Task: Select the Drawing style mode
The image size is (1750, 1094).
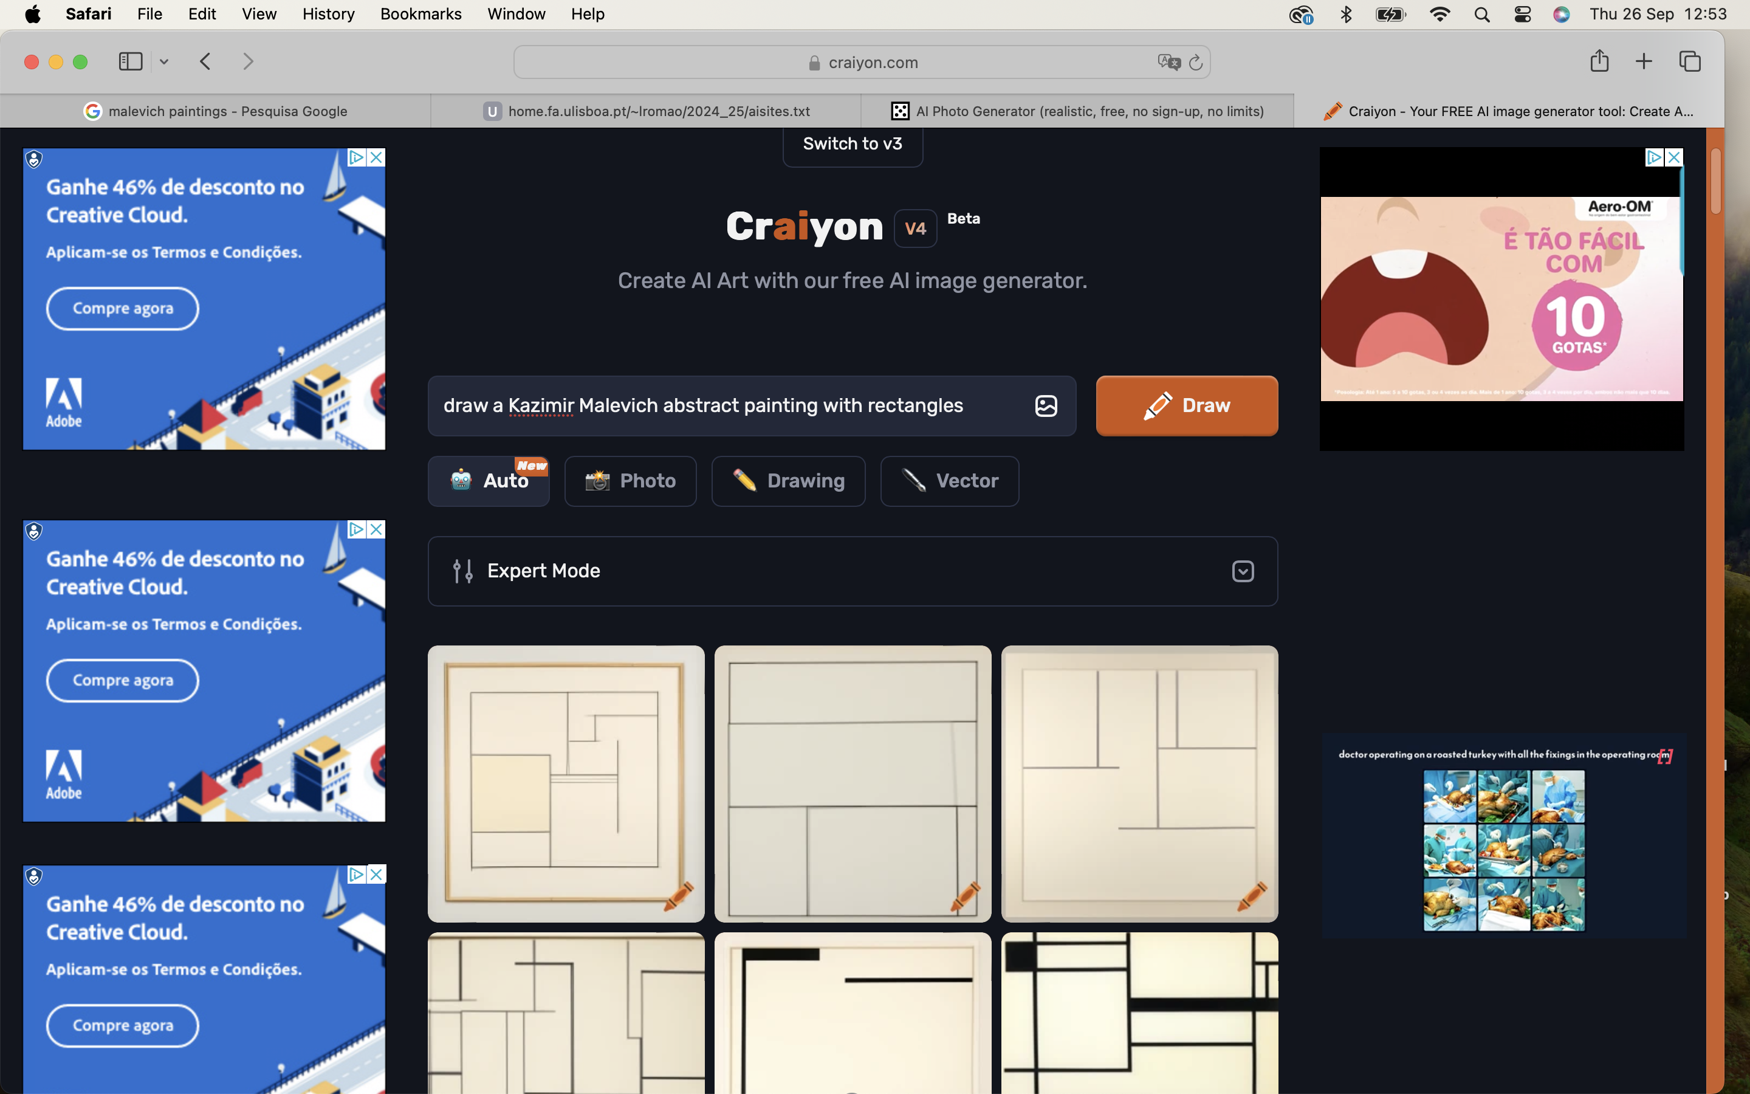Action: pyautogui.click(x=788, y=481)
